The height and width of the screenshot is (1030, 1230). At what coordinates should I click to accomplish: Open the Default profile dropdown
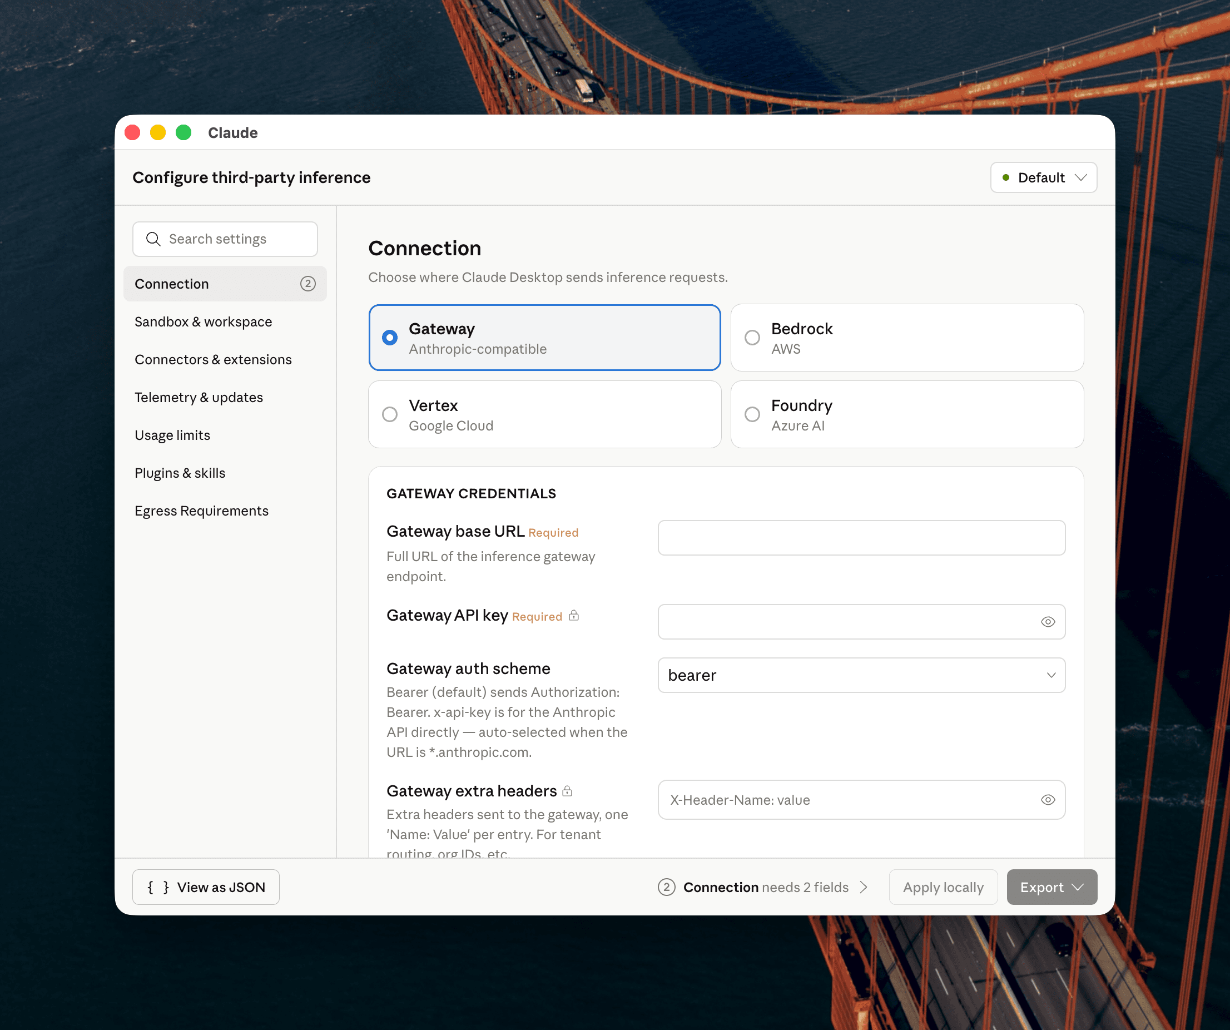point(1044,177)
